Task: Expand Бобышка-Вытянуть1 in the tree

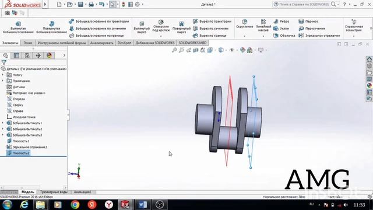Action: (3, 123)
